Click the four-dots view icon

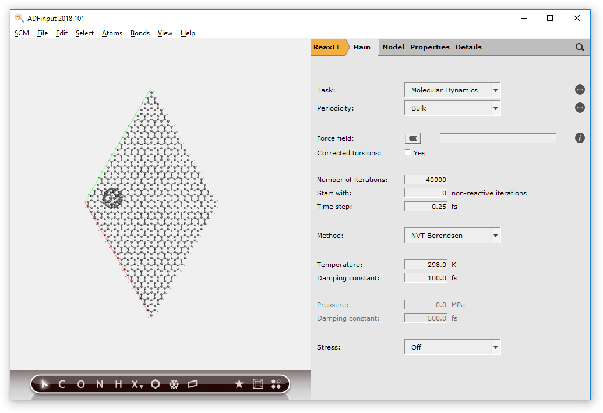click(276, 384)
